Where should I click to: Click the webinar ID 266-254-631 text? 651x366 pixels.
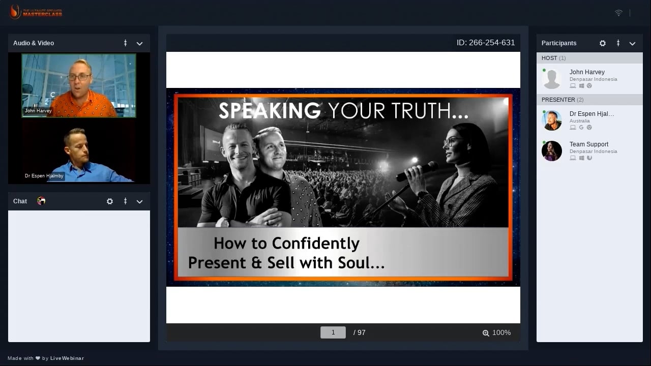point(486,43)
